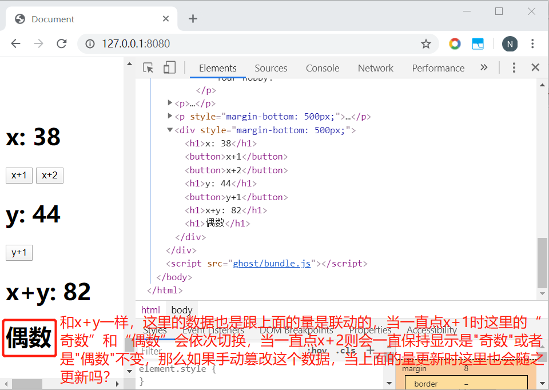Image resolution: width=549 pixels, height=390 pixels.
Task: Bookmark this page with the star icon
Action: pos(425,44)
